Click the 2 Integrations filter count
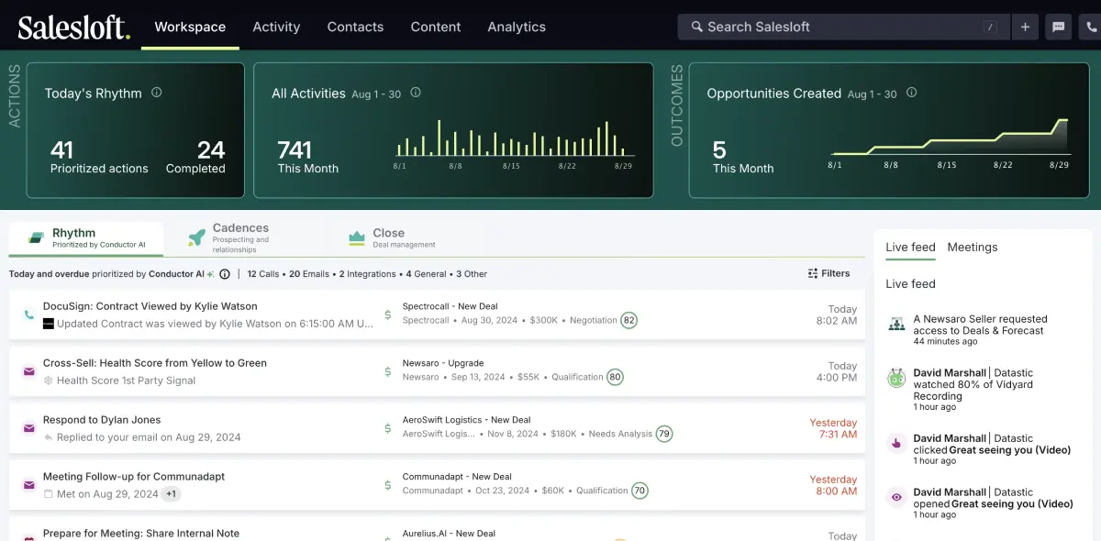The height and width of the screenshot is (541, 1101). pyautogui.click(x=368, y=273)
